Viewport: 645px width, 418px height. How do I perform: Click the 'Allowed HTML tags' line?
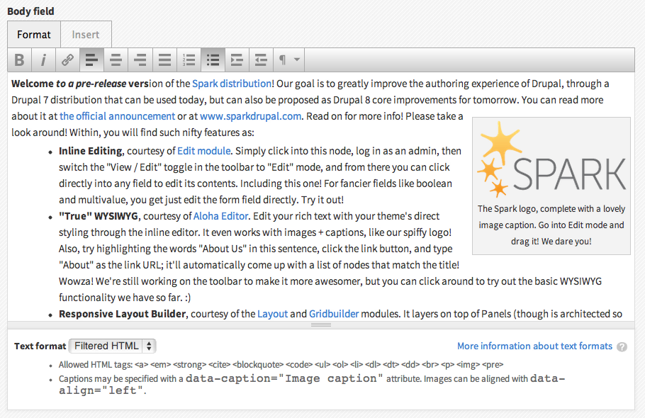[x=281, y=365]
